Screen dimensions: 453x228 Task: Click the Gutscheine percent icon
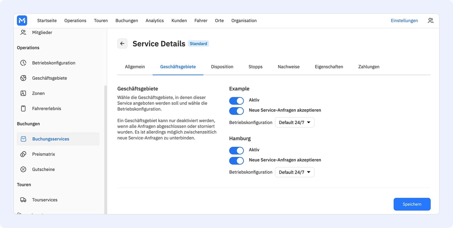pyautogui.click(x=23, y=169)
